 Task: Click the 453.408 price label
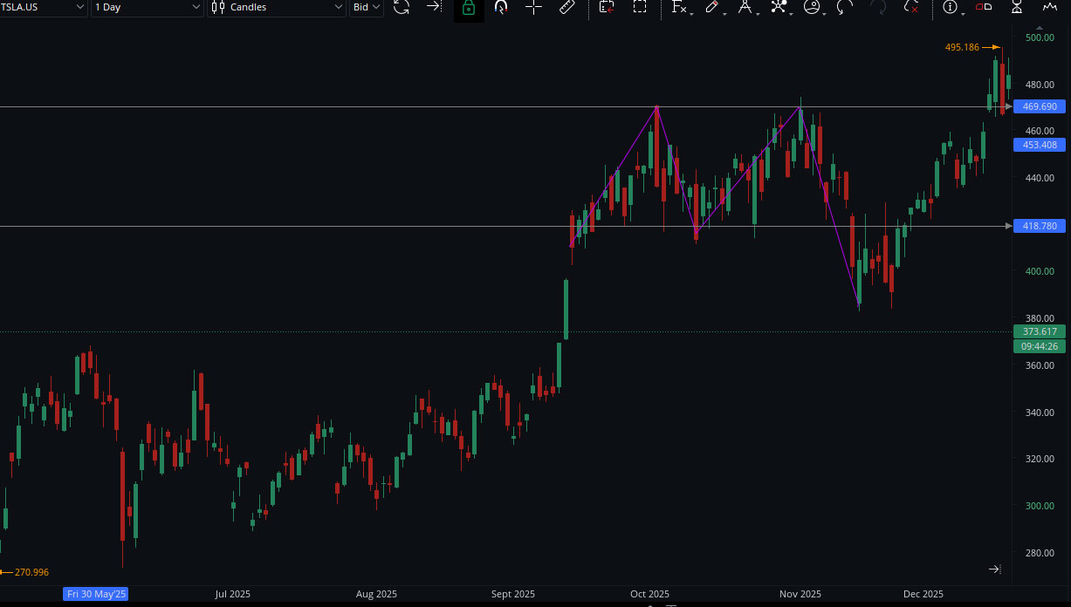coord(1040,145)
